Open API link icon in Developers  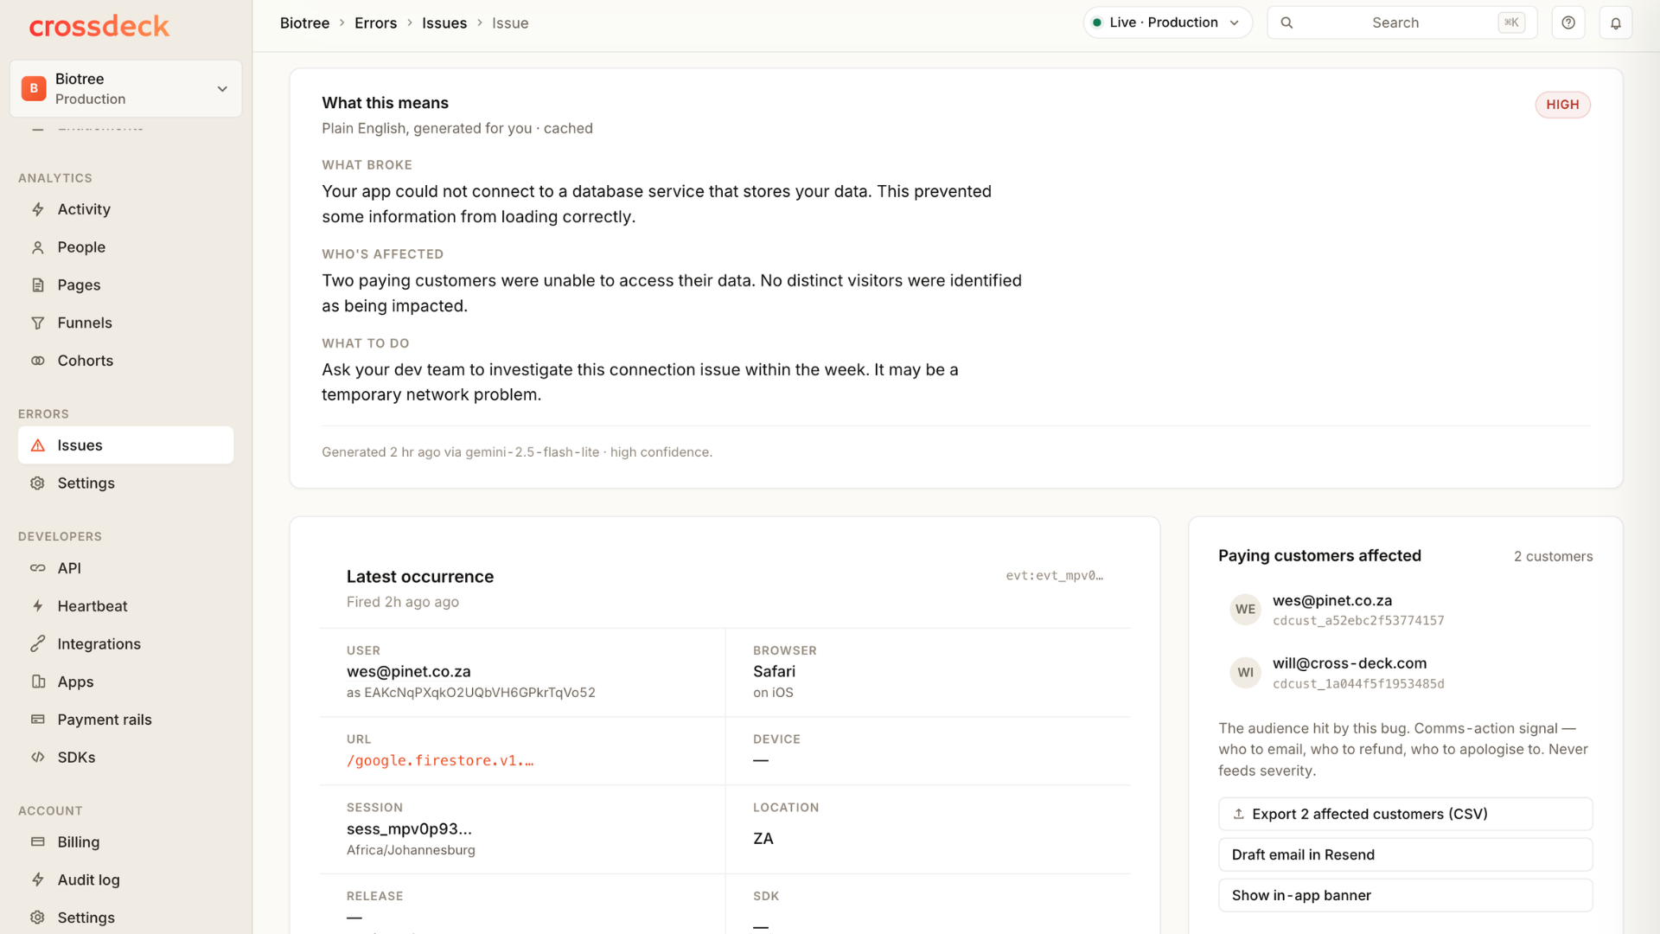(x=38, y=568)
